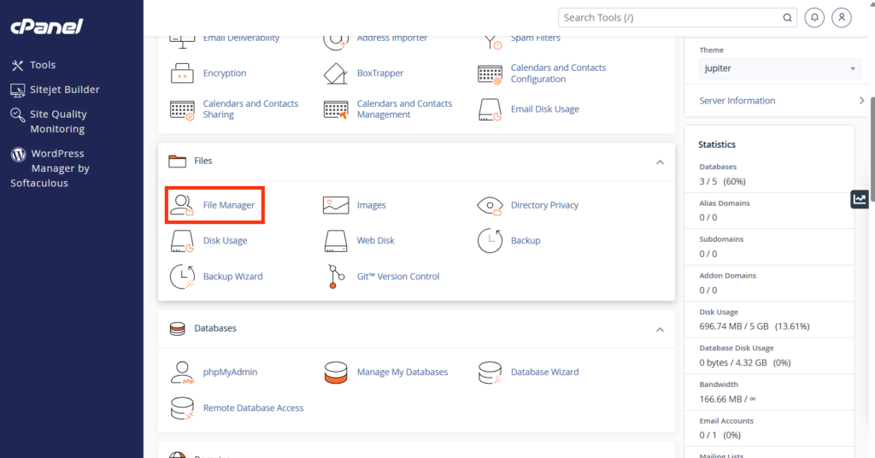Screen dimensions: 875x458
Task: Select Sitejet Builder in the sidebar
Action: click(64, 90)
